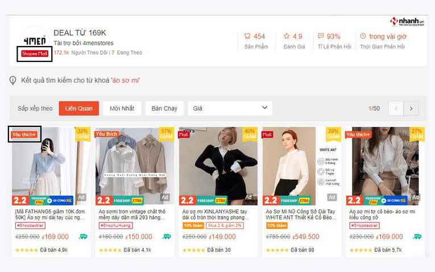Viewport: 435px width, 272px height.
Task: Click the 40% GIẢM discount ribbon
Action: click(250, 134)
